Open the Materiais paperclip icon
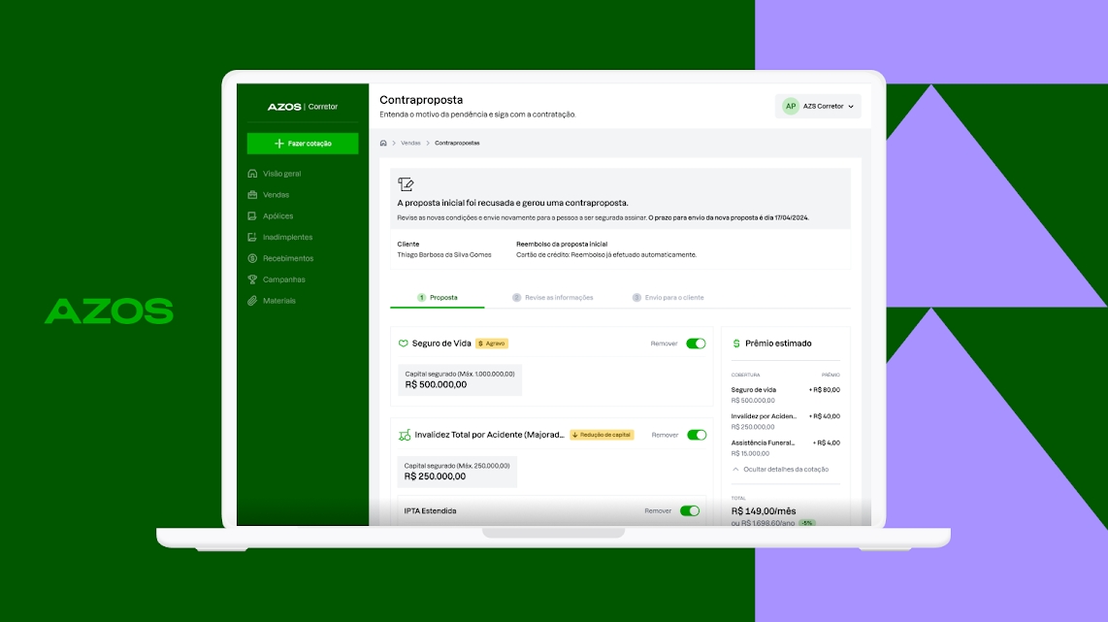The image size is (1108, 622). [x=253, y=301]
